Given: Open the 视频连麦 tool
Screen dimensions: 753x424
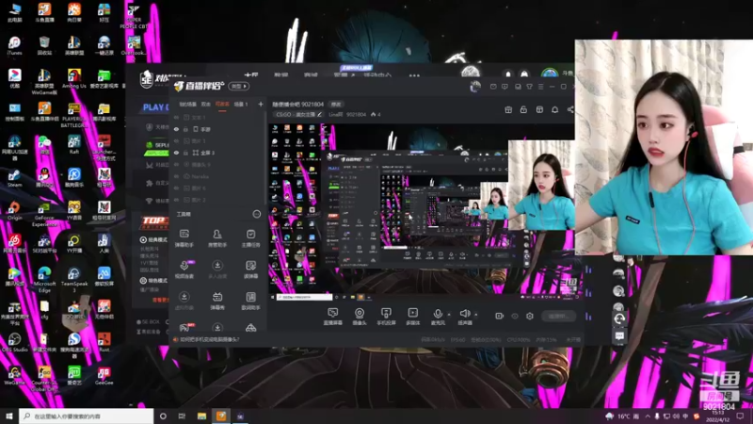Looking at the screenshot, I should pos(184,269).
